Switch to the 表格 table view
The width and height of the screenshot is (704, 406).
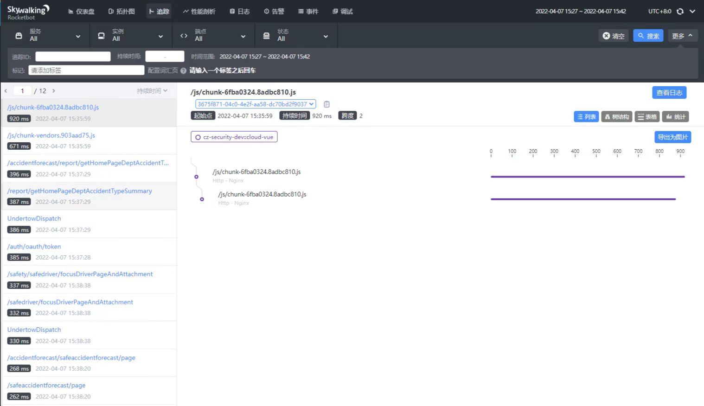(x=647, y=117)
